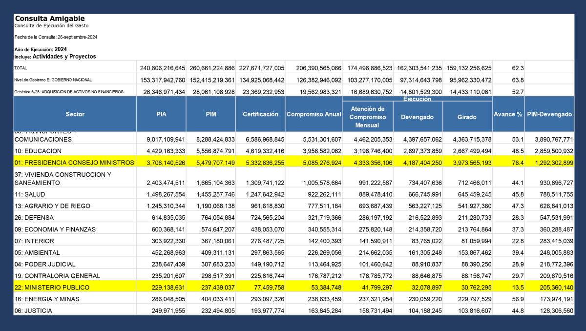This screenshot has height=331, width=586.
Task: Select the 26: DEFENSA sector cell
Action: click(34, 217)
